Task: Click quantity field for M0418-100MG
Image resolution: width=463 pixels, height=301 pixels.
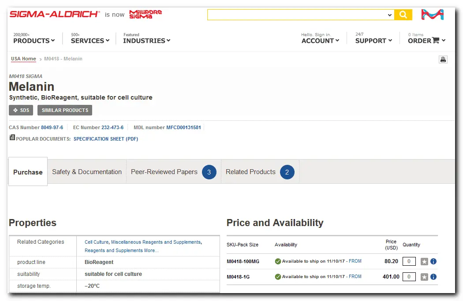Action: (x=409, y=262)
